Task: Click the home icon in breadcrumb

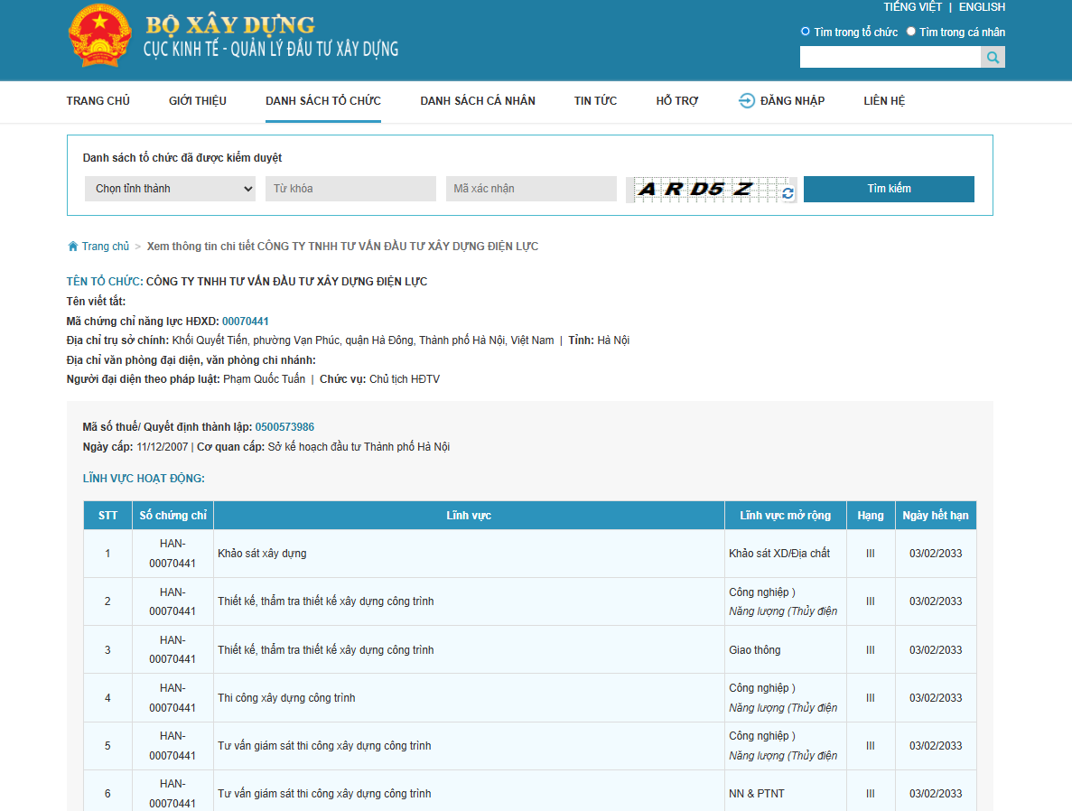Action: tap(73, 247)
